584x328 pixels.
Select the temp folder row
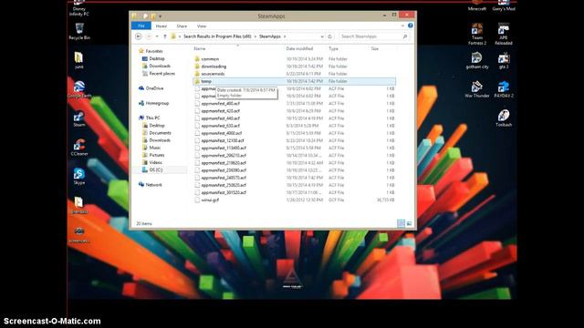click(294, 81)
